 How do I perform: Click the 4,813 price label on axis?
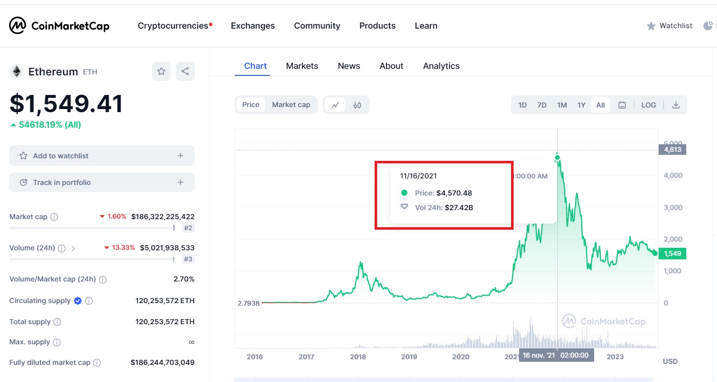point(672,149)
